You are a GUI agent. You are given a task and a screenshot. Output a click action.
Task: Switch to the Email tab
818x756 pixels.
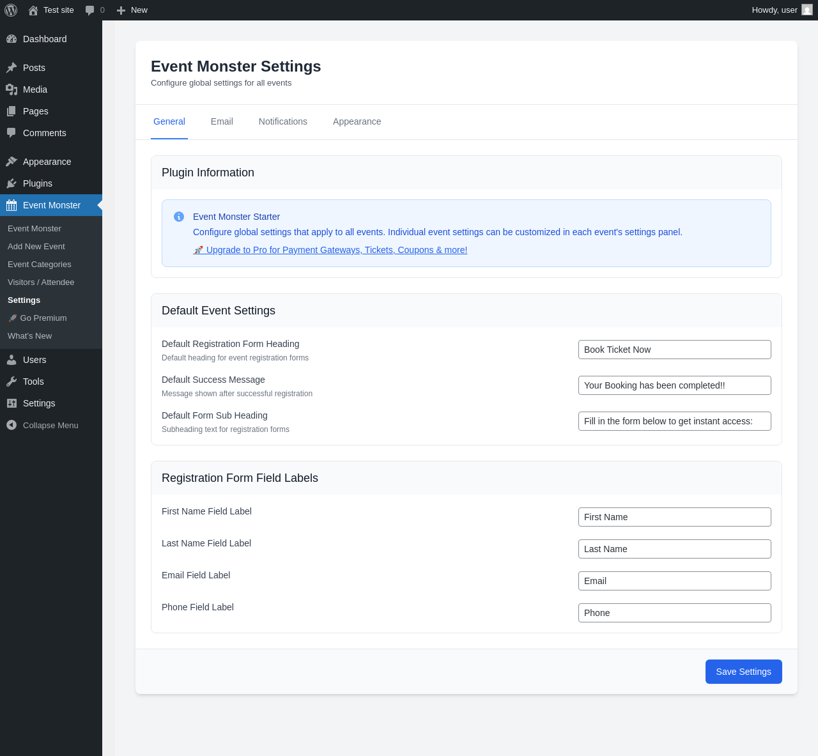pos(222,121)
